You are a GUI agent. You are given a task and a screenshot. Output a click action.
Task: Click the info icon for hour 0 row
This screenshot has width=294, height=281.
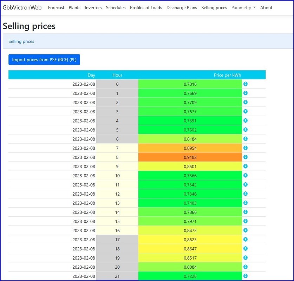click(246, 84)
